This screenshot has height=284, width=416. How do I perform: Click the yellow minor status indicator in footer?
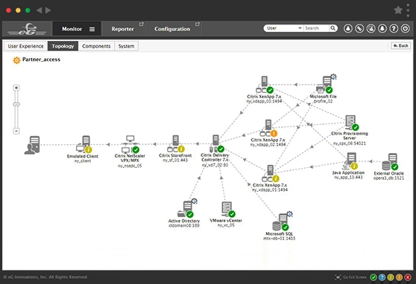tap(390, 277)
